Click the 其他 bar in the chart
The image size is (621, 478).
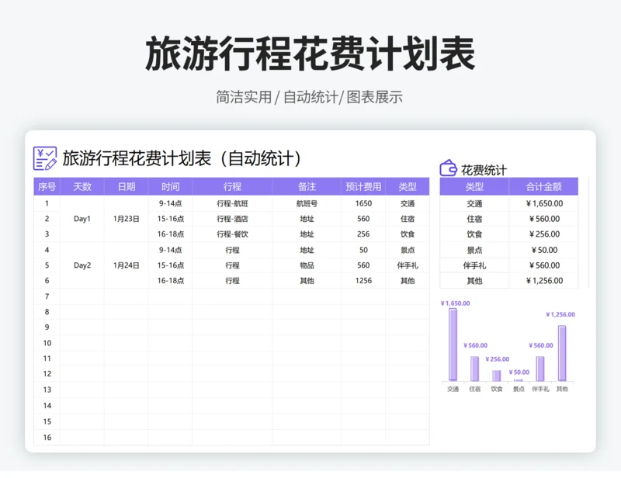[562, 353]
